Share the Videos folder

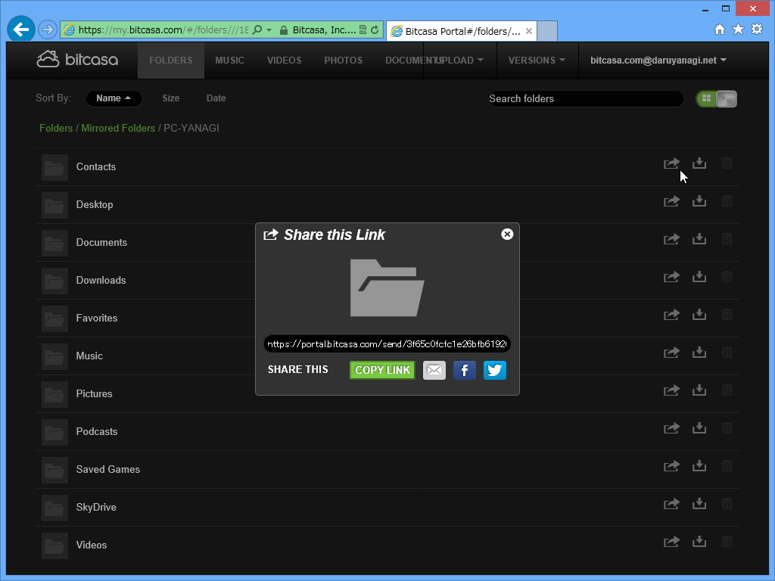(671, 542)
